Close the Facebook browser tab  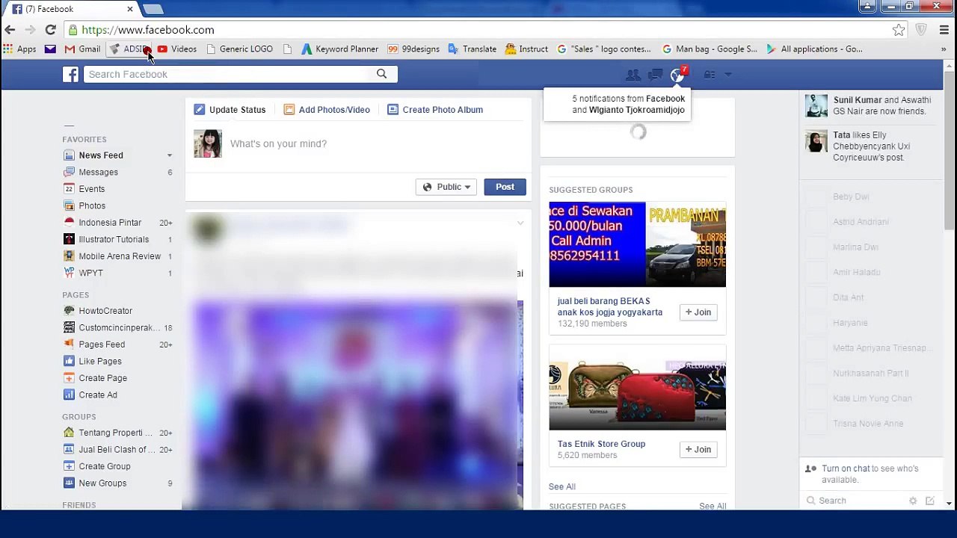pyautogui.click(x=130, y=9)
